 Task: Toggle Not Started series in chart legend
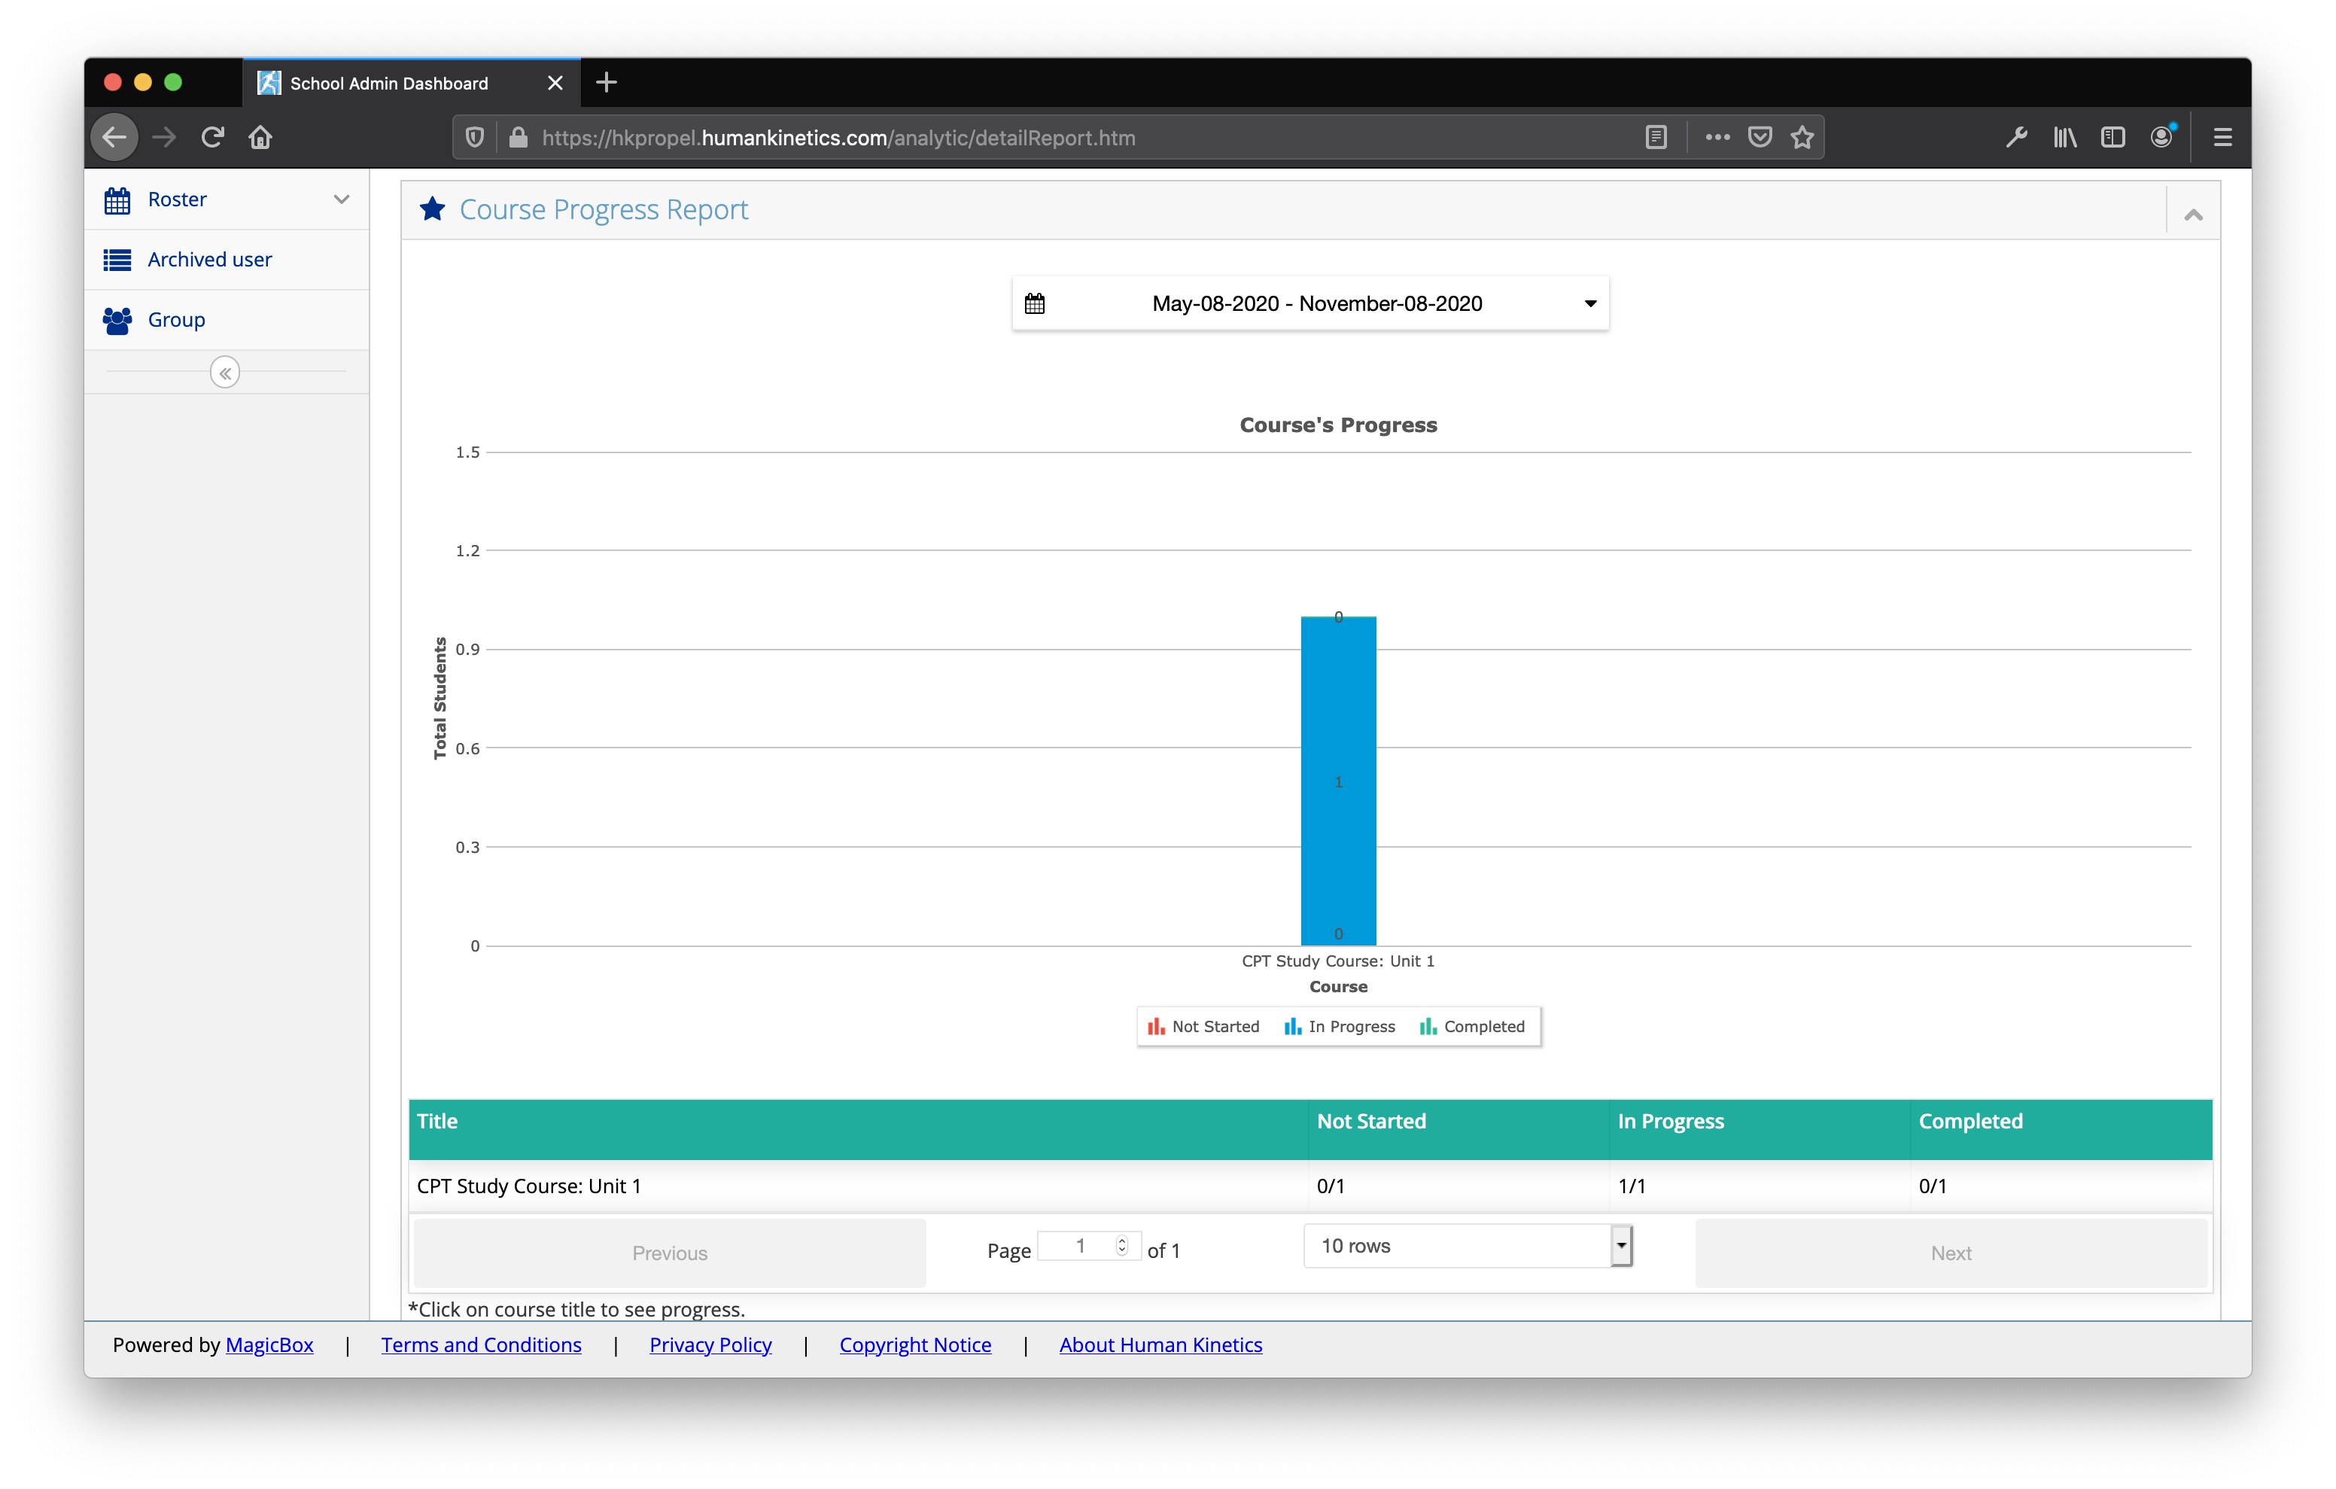(1203, 1027)
